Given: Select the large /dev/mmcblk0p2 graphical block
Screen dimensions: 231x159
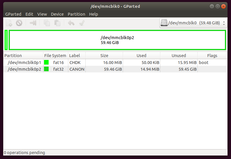Looking at the screenshot, I should tap(117, 40).
